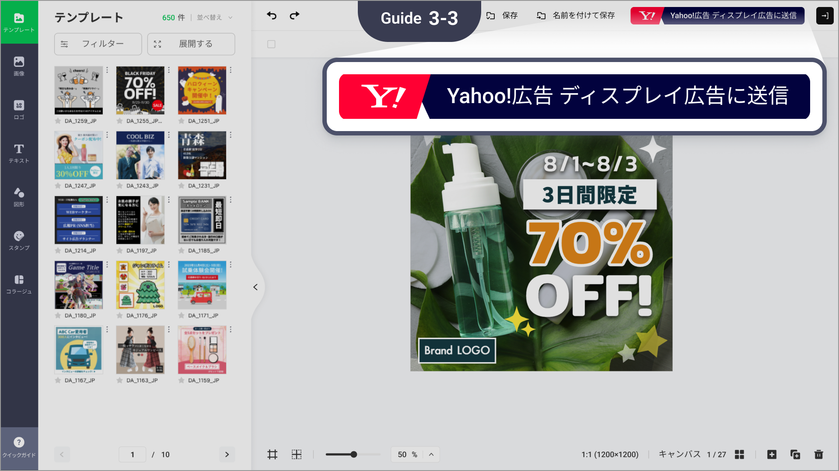839x471 pixels.
Task: Star the DA_1243_JP template
Action: 119,186
